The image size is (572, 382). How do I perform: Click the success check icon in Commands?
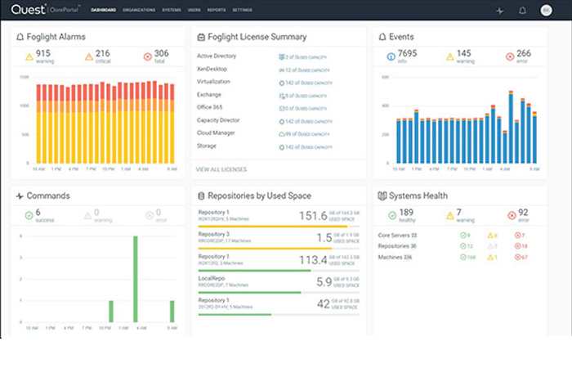(x=28, y=216)
